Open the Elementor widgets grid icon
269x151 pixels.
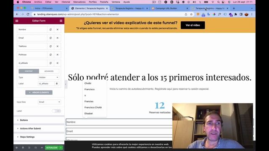coord(61,21)
